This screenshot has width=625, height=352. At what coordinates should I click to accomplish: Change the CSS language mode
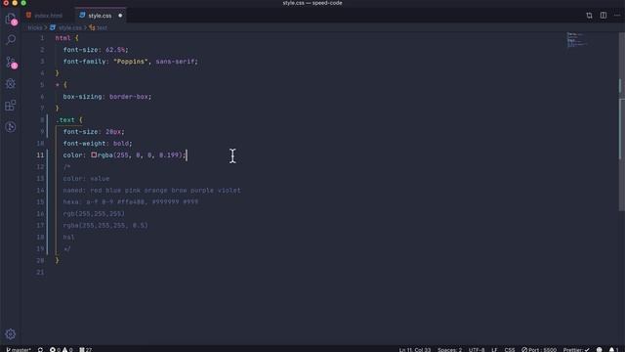pyautogui.click(x=510, y=349)
